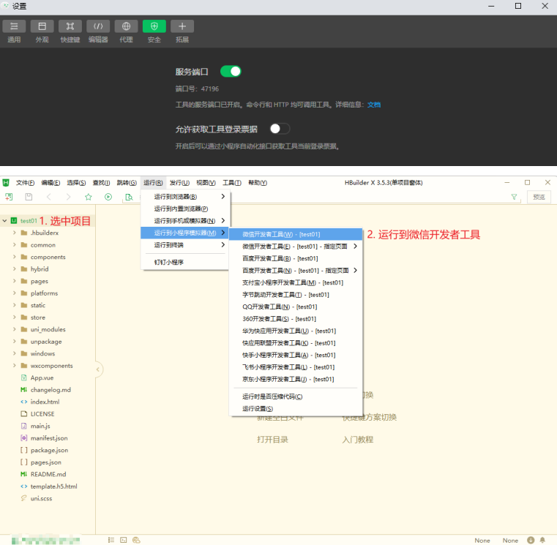Image resolution: width=557 pixels, height=545 pixels.
Task: Collapse the test01 project tree root
Action: [4, 221]
